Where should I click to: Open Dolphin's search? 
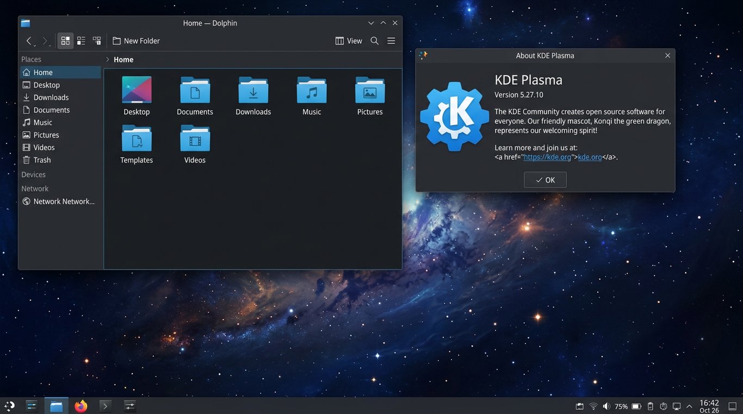tap(374, 40)
